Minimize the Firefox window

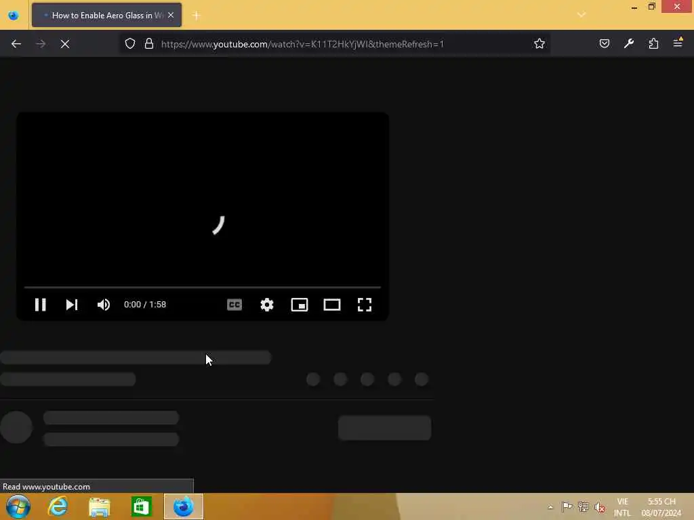(634, 6)
